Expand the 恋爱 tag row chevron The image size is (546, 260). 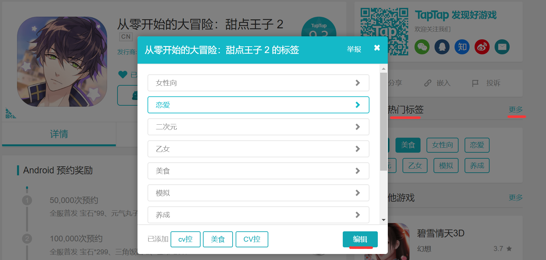358,105
